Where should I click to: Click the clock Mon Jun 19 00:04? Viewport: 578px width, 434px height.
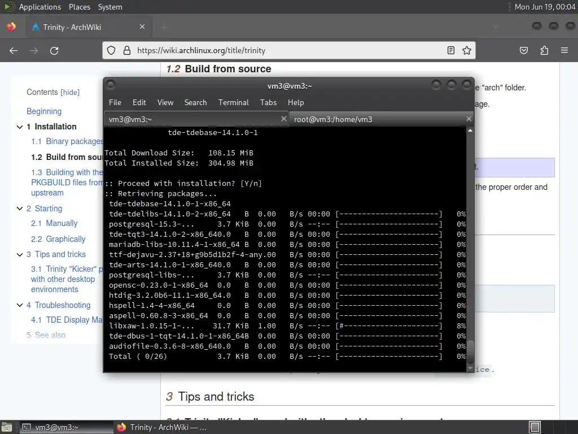click(x=545, y=7)
